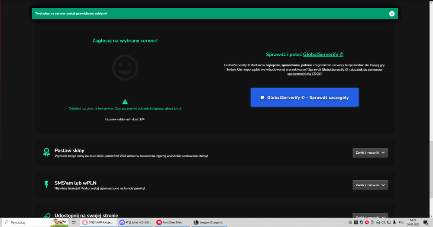Click the grey circle tray icon

350,222
